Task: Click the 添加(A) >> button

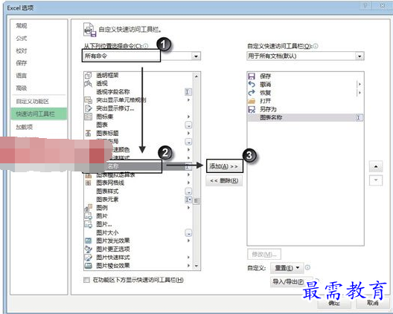Action: (x=224, y=166)
